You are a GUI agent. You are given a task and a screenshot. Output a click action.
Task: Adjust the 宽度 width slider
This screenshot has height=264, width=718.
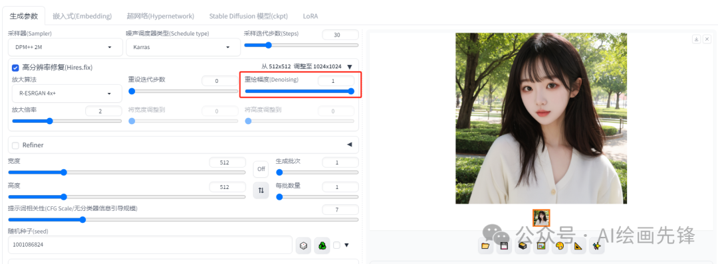click(x=127, y=172)
